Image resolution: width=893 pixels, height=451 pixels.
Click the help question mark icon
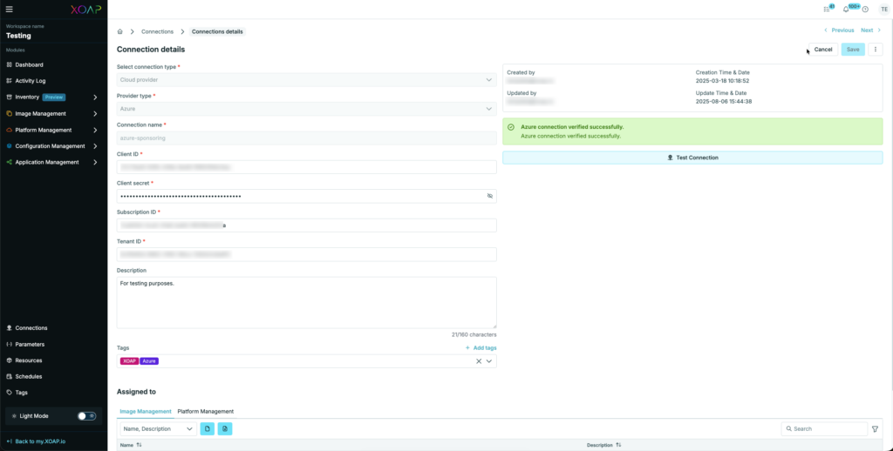(x=865, y=9)
